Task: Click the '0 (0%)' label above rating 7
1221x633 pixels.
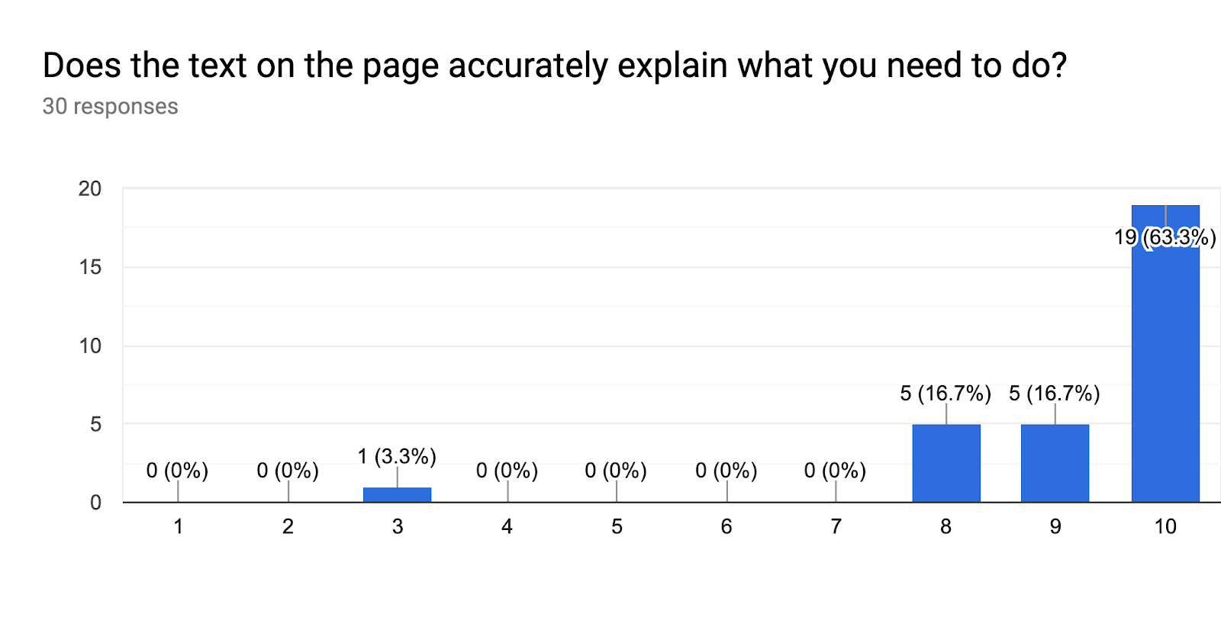Action: pos(835,470)
